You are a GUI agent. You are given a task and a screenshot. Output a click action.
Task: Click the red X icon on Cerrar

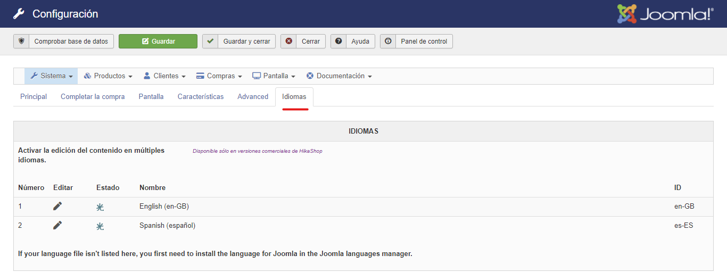[x=288, y=42]
